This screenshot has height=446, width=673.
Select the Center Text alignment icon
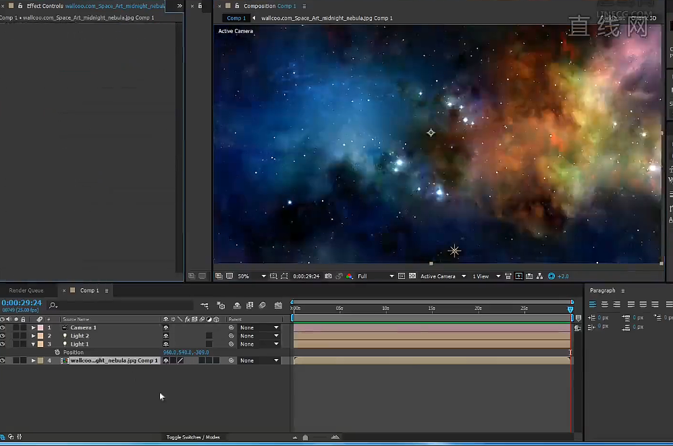pyautogui.click(x=605, y=305)
